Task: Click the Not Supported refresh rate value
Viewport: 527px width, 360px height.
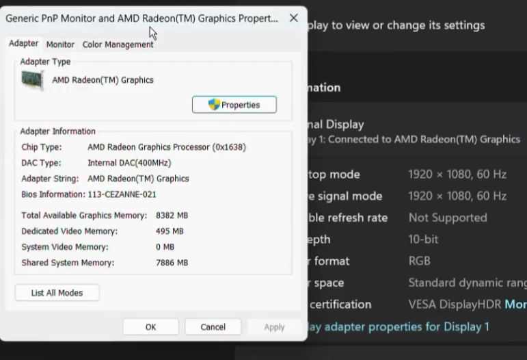Action: click(x=448, y=218)
